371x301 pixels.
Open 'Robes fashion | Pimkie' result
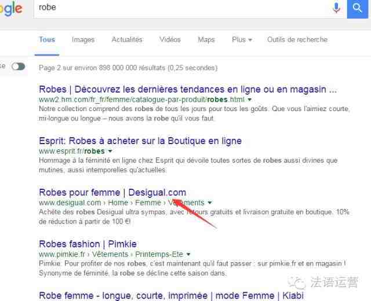(x=88, y=244)
